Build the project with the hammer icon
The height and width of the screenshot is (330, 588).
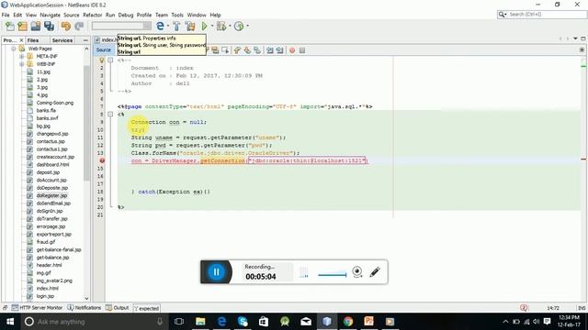click(x=176, y=27)
